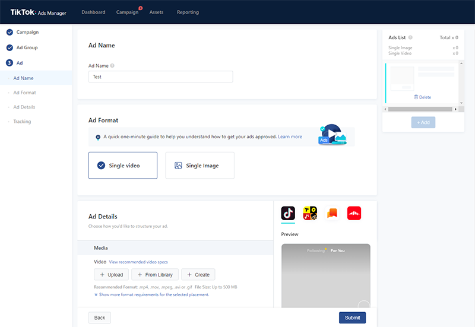Jump to Ad Name section in sidebar
The image size is (475, 327).
[x=36, y=78]
